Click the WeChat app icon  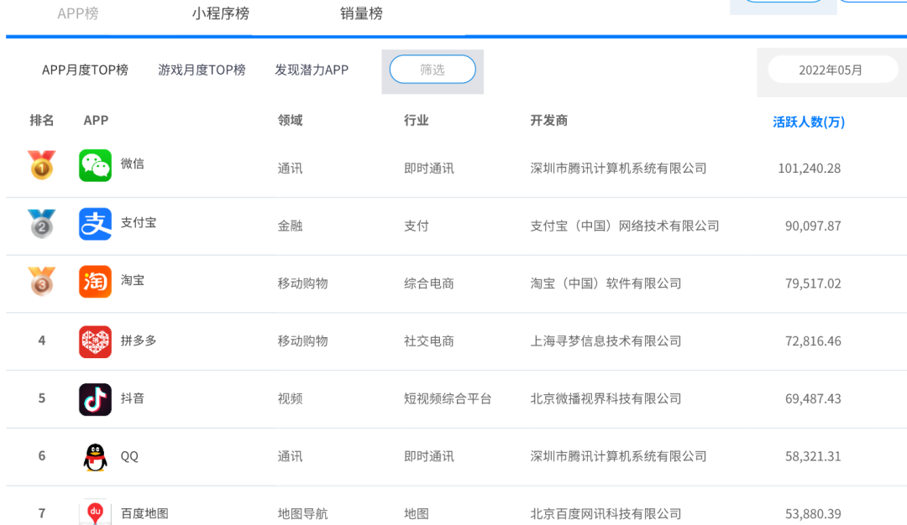pyautogui.click(x=95, y=165)
